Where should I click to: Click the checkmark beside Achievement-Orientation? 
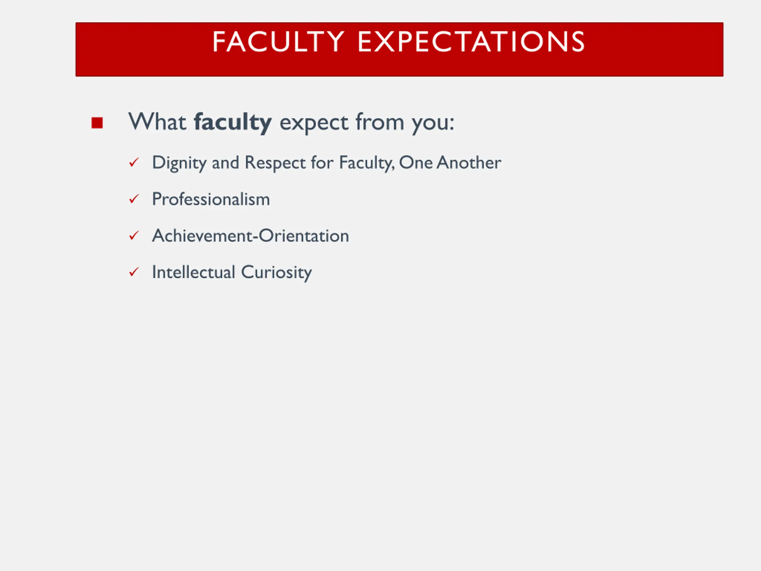coord(134,236)
